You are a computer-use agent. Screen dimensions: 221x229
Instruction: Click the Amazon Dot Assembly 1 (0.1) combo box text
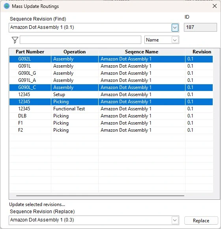coord(42,27)
